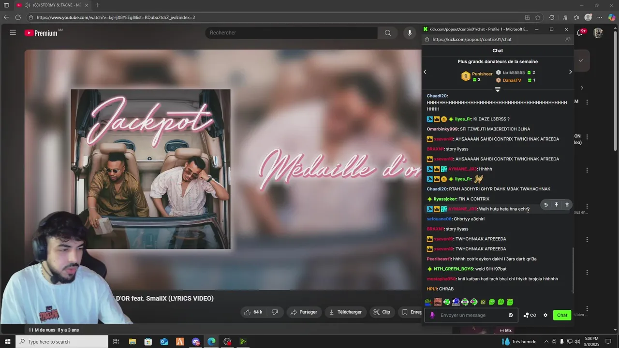619x348 pixels.
Task: Reply to AYMANE_JR9 message with reply icon
Action: click(546, 205)
